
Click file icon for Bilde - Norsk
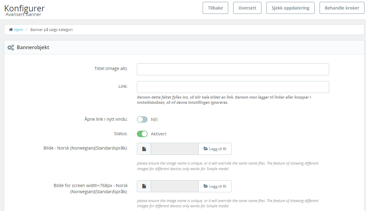click(x=144, y=149)
